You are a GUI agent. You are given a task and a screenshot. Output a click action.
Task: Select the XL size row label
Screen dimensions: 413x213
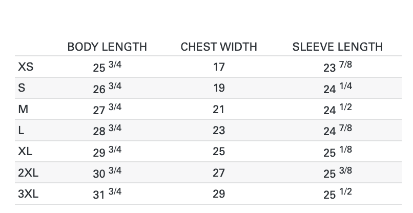pyautogui.click(x=26, y=152)
